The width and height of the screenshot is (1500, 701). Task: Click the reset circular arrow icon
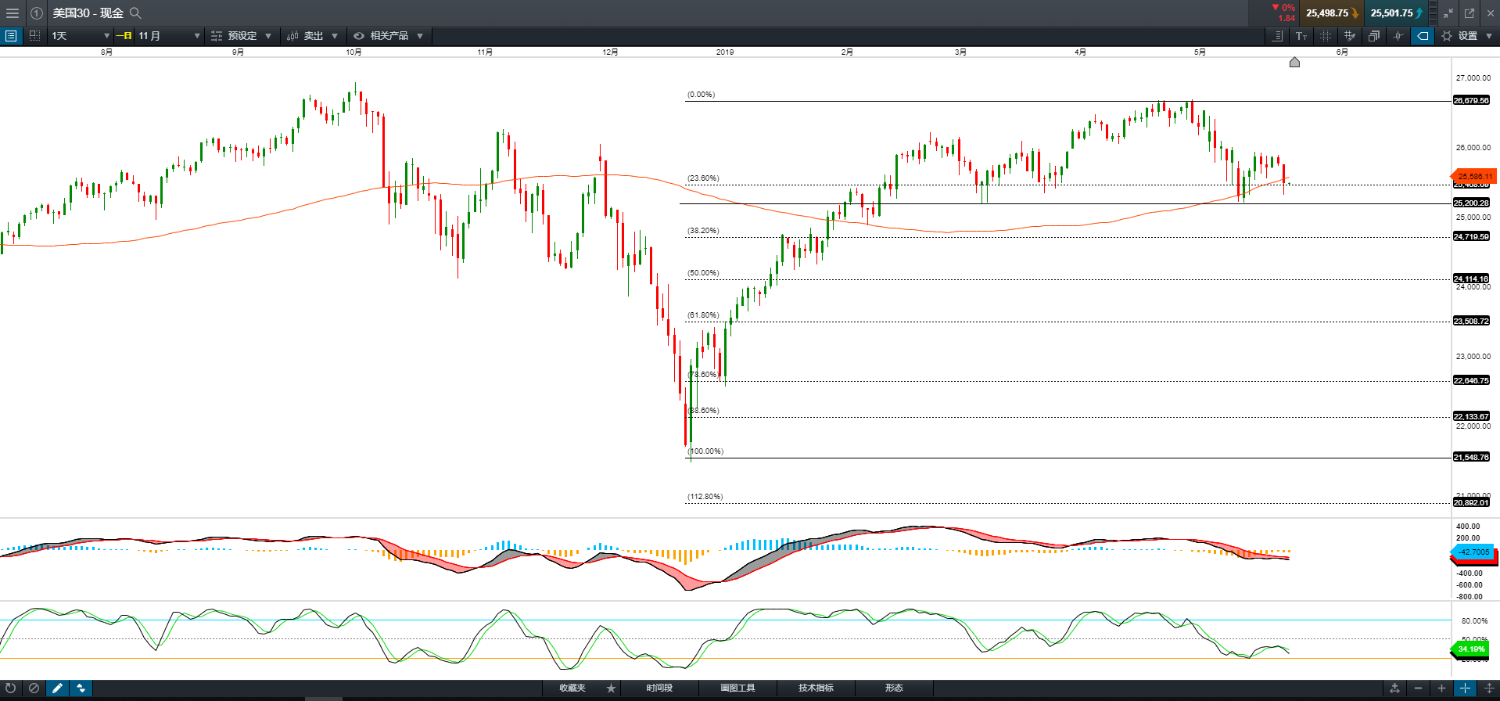[x=11, y=688]
